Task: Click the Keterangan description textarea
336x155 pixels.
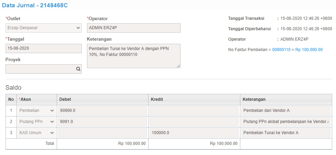Action: click(x=134, y=56)
